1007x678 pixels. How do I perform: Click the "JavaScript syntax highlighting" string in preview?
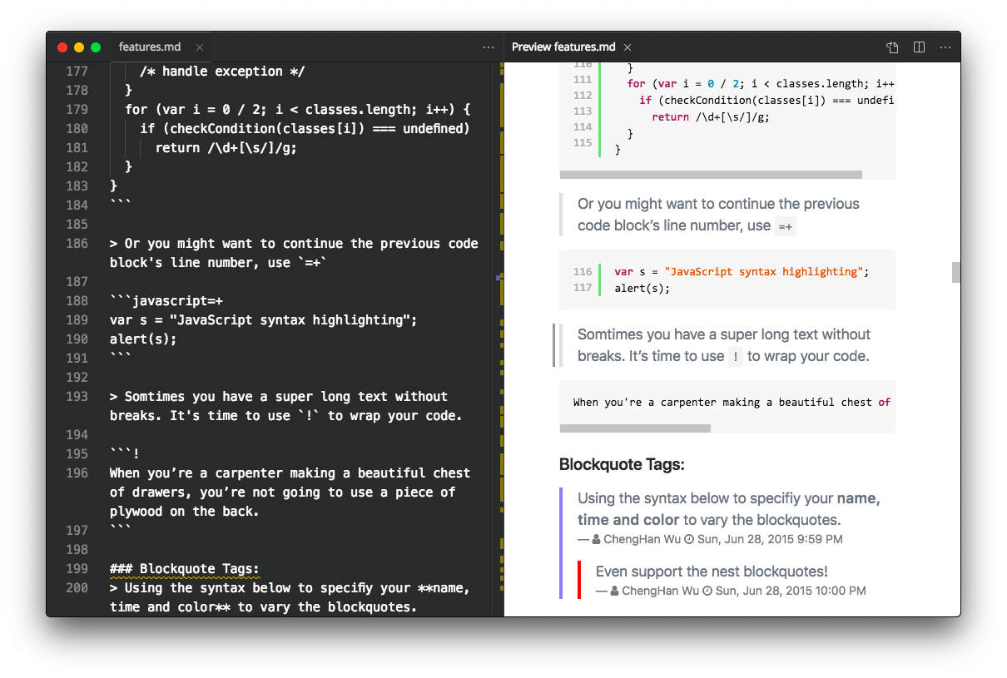[x=764, y=272]
